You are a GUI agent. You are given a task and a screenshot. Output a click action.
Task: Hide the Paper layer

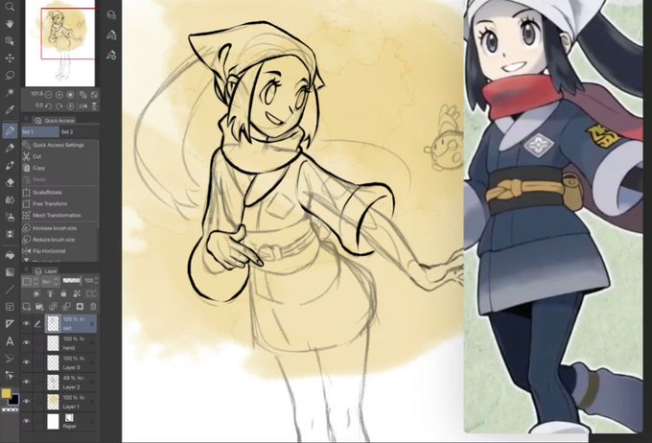click(x=27, y=421)
